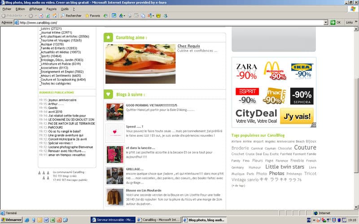This screenshot has width=359, height=224.
Task: Launch Excel from quick launch bar
Action: tap(53, 220)
